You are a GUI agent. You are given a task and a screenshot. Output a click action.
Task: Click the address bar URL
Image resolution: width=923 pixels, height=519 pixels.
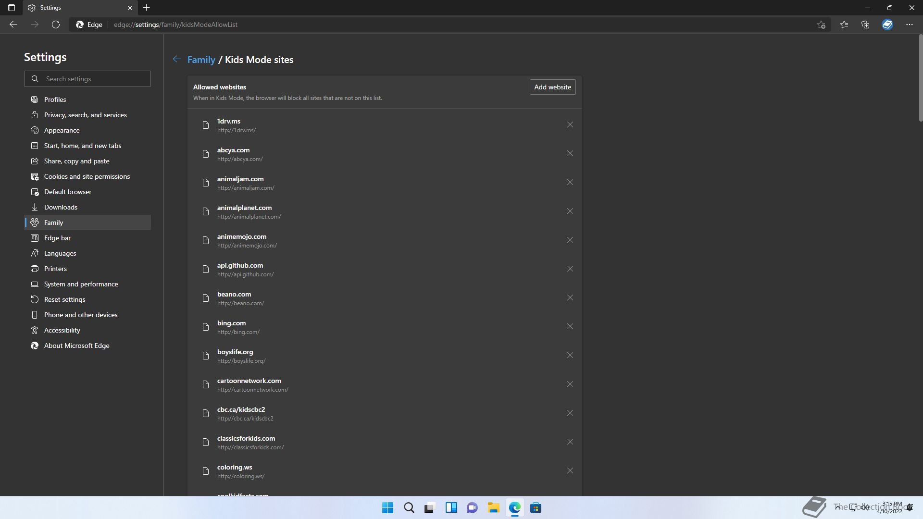175,25
